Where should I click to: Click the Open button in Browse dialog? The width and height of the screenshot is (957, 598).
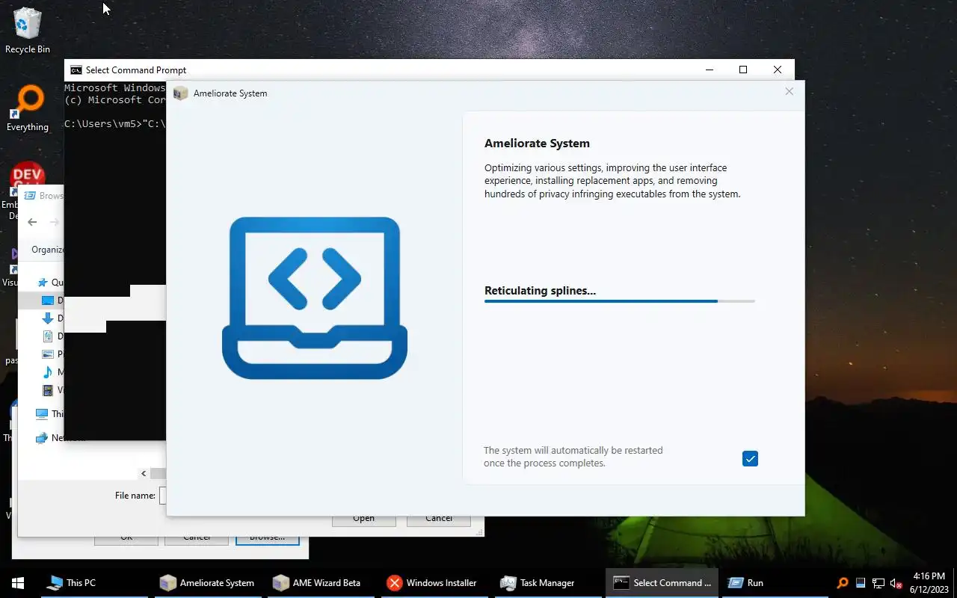(x=363, y=518)
